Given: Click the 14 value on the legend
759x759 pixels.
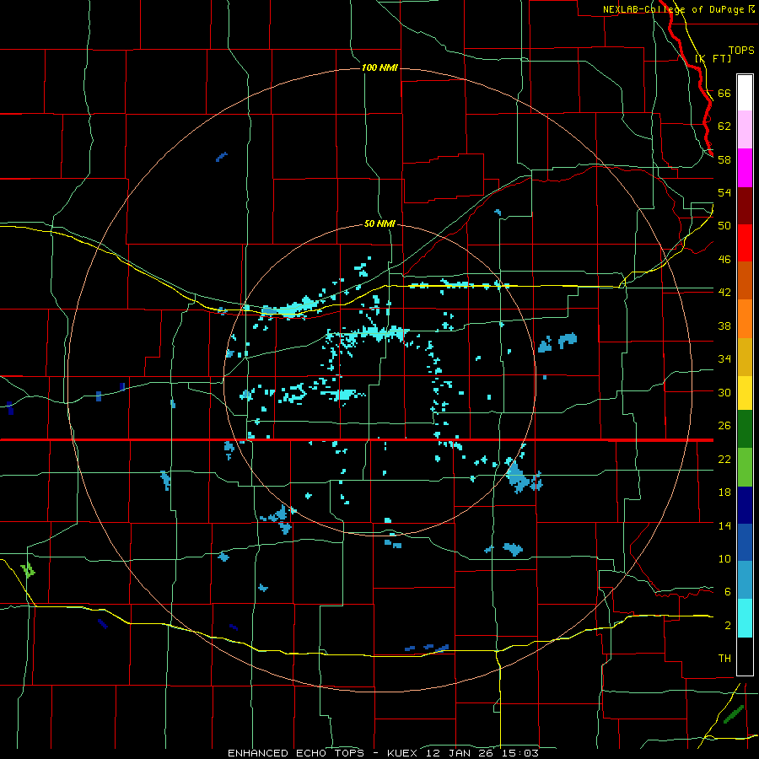Looking at the screenshot, I should 724,525.
